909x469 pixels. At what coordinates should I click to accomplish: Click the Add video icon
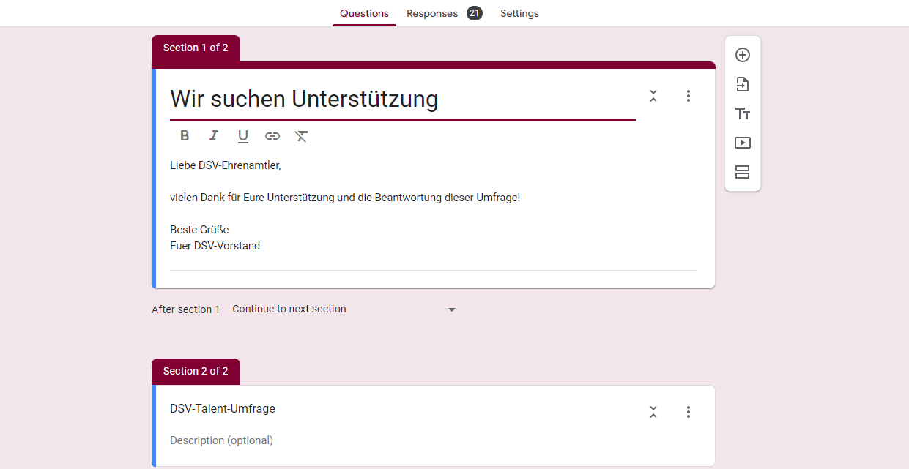tap(742, 143)
